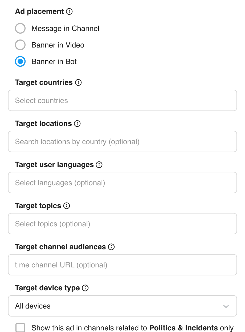This screenshot has height=332, width=245.
Task: Click the Select languages (optional) field
Action: point(123,183)
